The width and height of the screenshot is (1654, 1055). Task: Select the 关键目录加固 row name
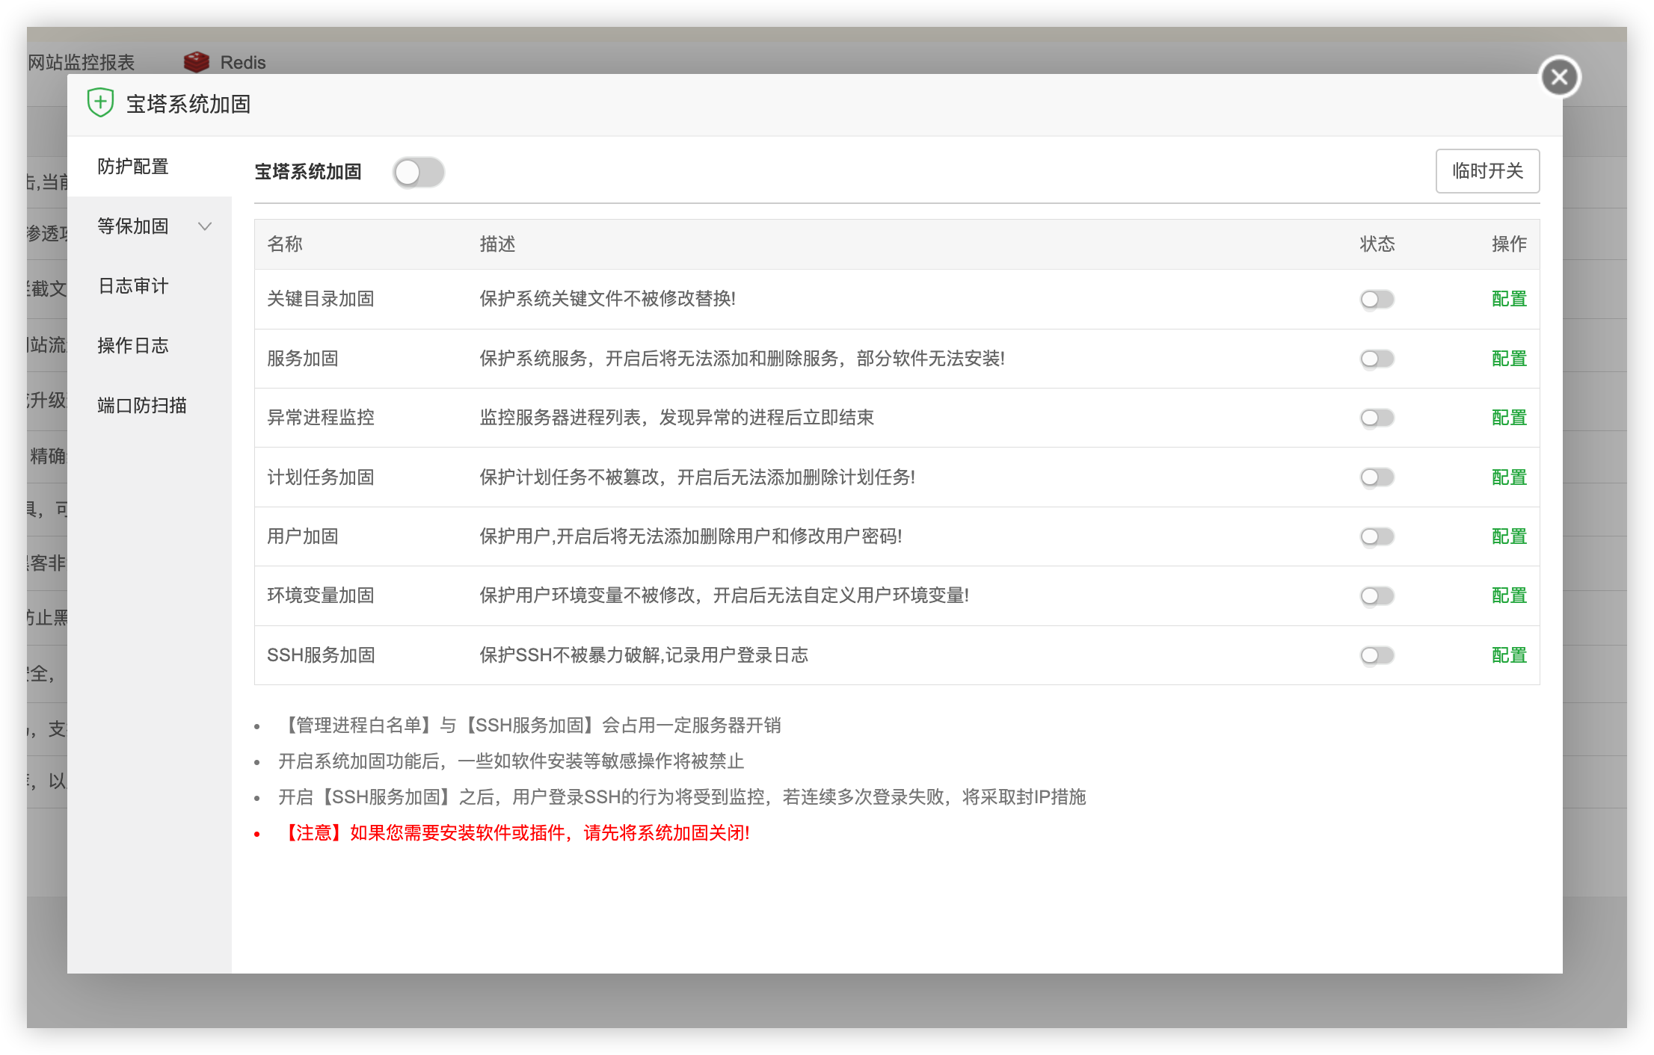coord(321,300)
